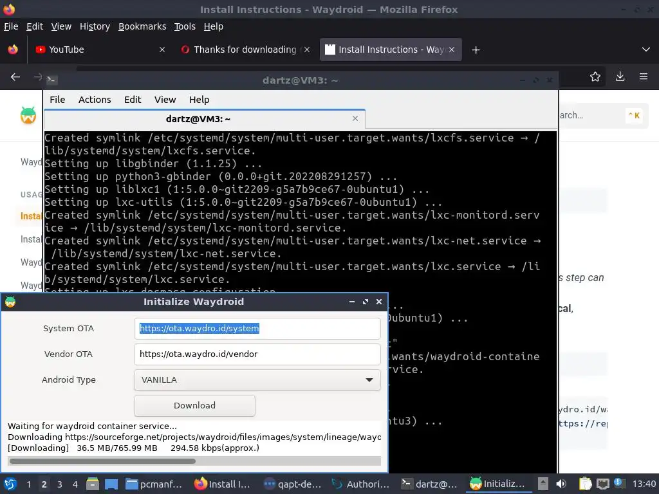Switch to workspace 3
This screenshot has width=659, height=494.
tap(60, 484)
